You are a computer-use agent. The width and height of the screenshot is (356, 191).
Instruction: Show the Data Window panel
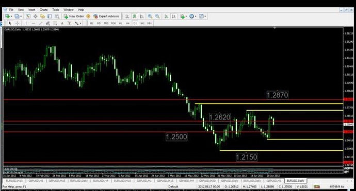coord(36,16)
